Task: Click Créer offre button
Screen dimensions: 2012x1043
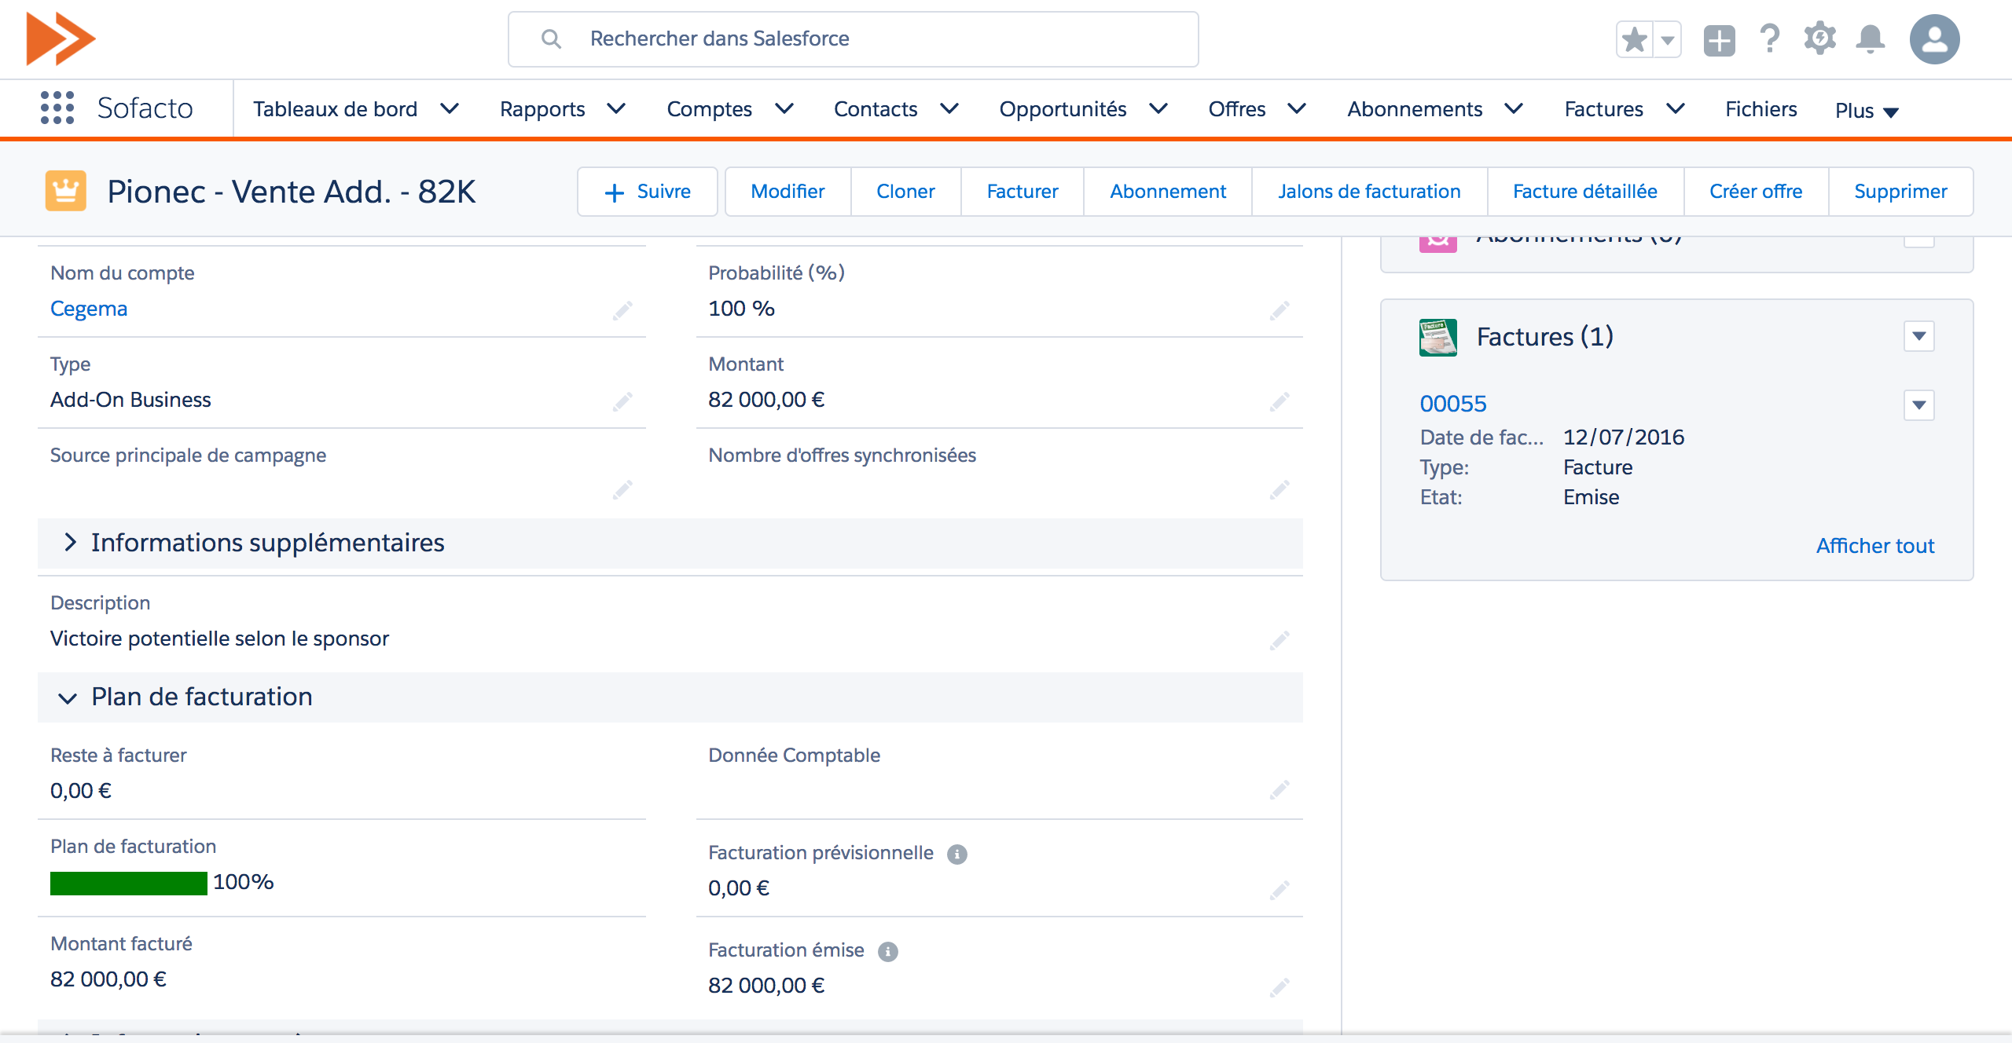Action: 1756,192
